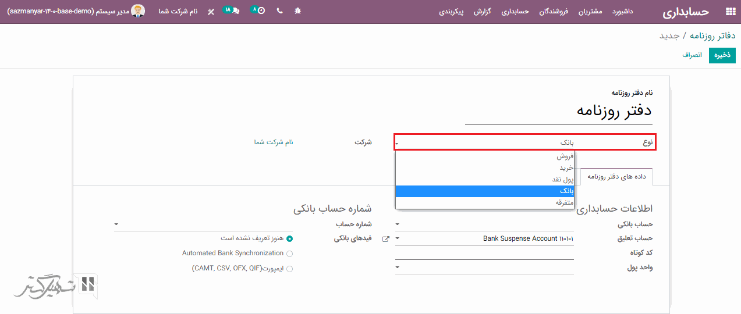
Task: Select Automated Bank Synchronization radio option
Action: coord(289,254)
